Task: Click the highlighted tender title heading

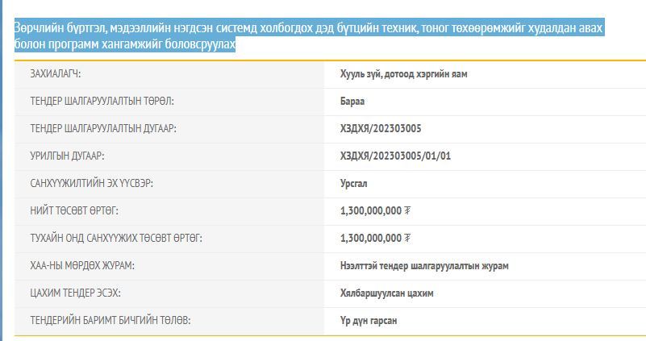Action: pyautogui.click(x=309, y=36)
